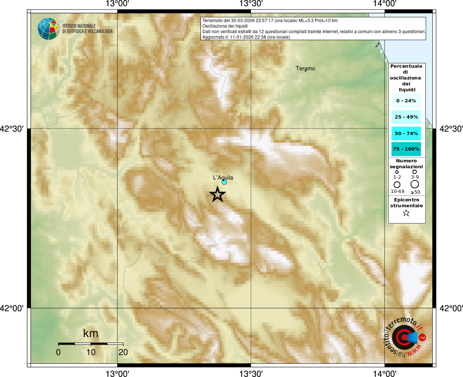463x377 pixels.
Task: Click the 3-9 reports circle symbol
Action: (x=415, y=172)
